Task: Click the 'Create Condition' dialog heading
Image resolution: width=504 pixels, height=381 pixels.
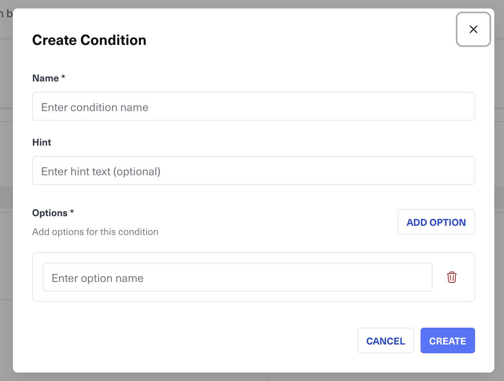Action: coord(89,40)
